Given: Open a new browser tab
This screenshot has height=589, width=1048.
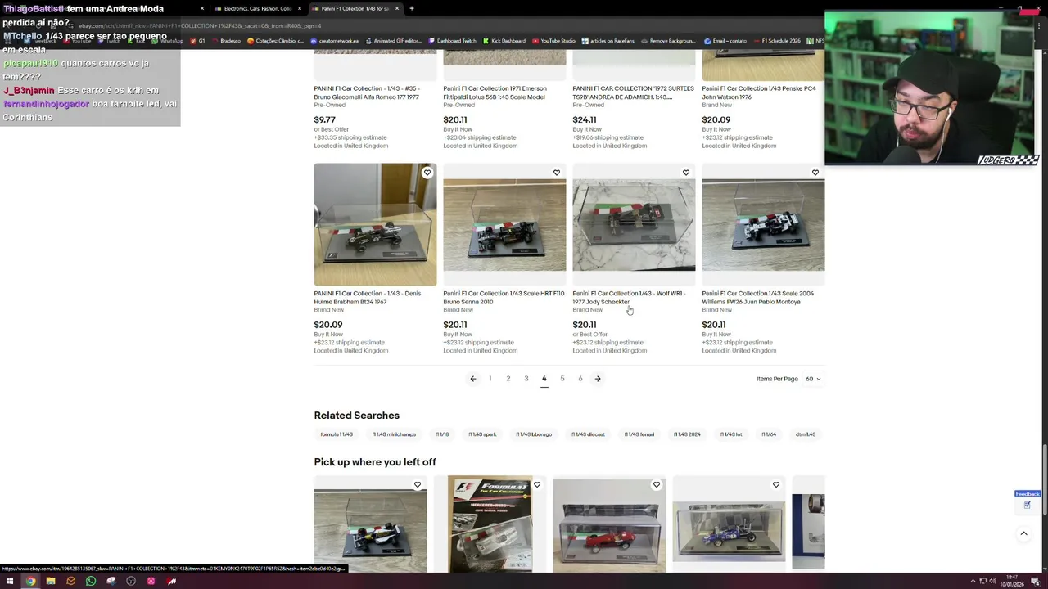Looking at the screenshot, I should pos(412,8).
